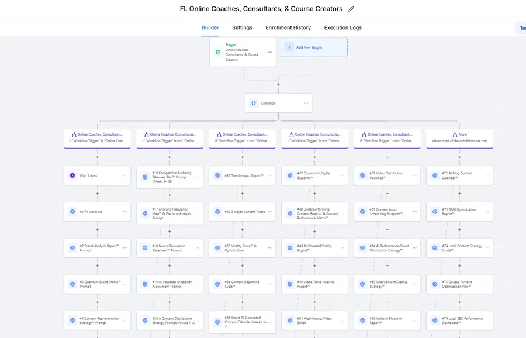Open options menu for #47 Content Multiplier Blueprint
The image size is (526, 338).
click(342, 175)
